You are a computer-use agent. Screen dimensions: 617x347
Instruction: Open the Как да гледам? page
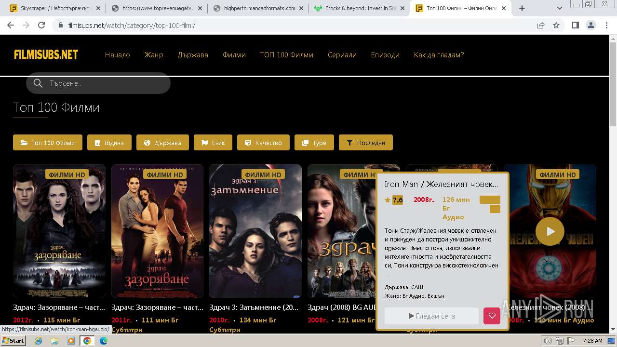tap(439, 55)
